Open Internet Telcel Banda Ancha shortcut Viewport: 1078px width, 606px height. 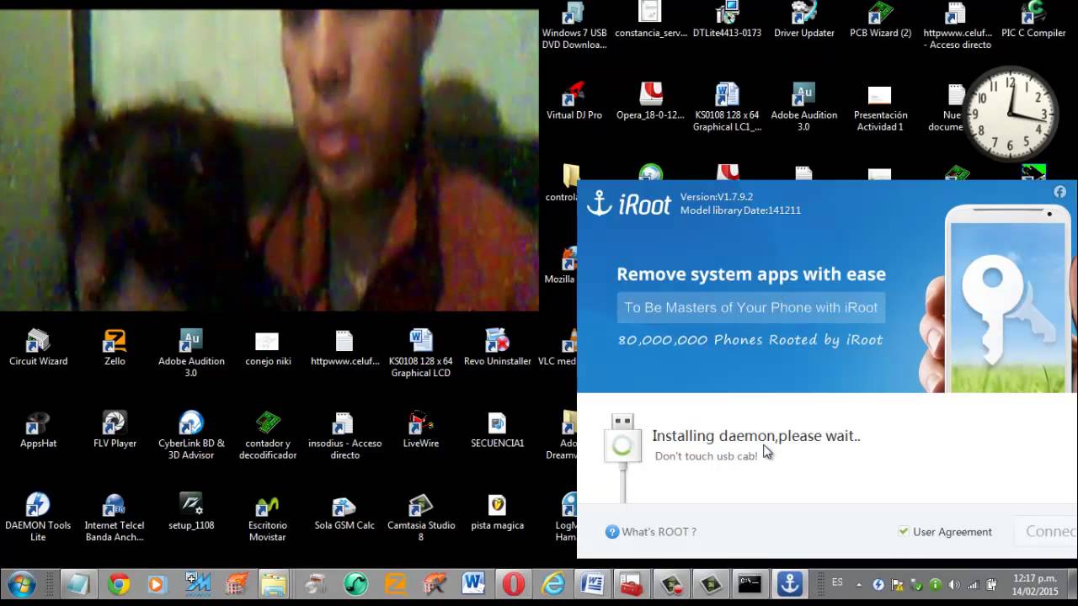pyautogui.click(x=115, y=517)
